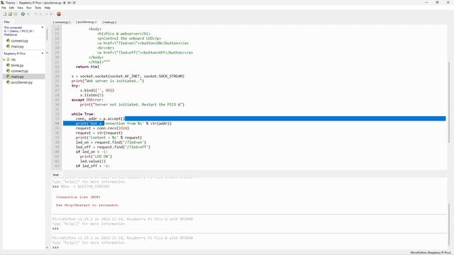
Task: Select blink.py on Raspberry Pi Pico
Action: (x=17, y=65)
